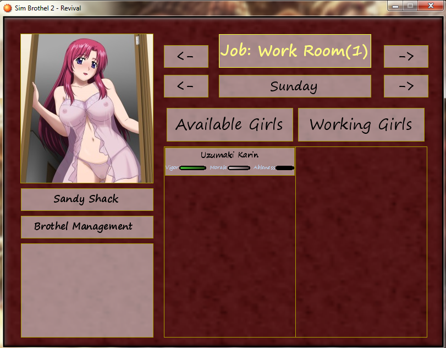The image size is (446, 348).
Task: Click the character portrait image
Action: pyautogui.click(x=87, y=108)
